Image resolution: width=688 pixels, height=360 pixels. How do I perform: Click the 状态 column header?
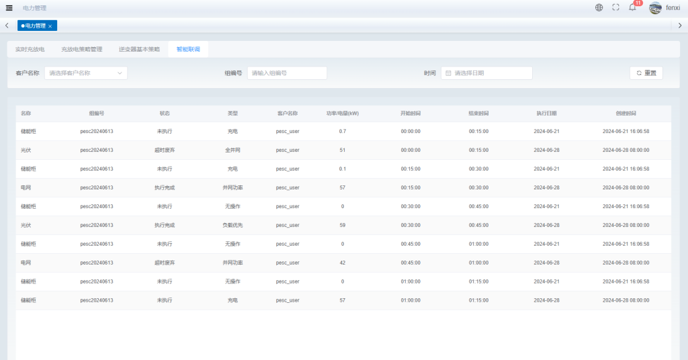(x=165, y=114)
